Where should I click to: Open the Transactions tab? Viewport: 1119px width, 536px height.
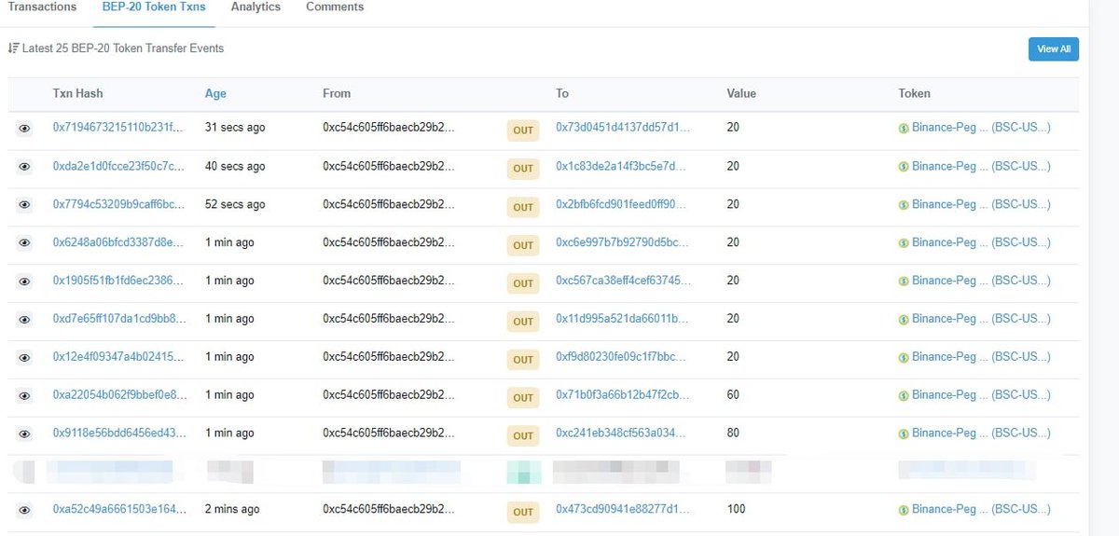click(x=42, y=7)
